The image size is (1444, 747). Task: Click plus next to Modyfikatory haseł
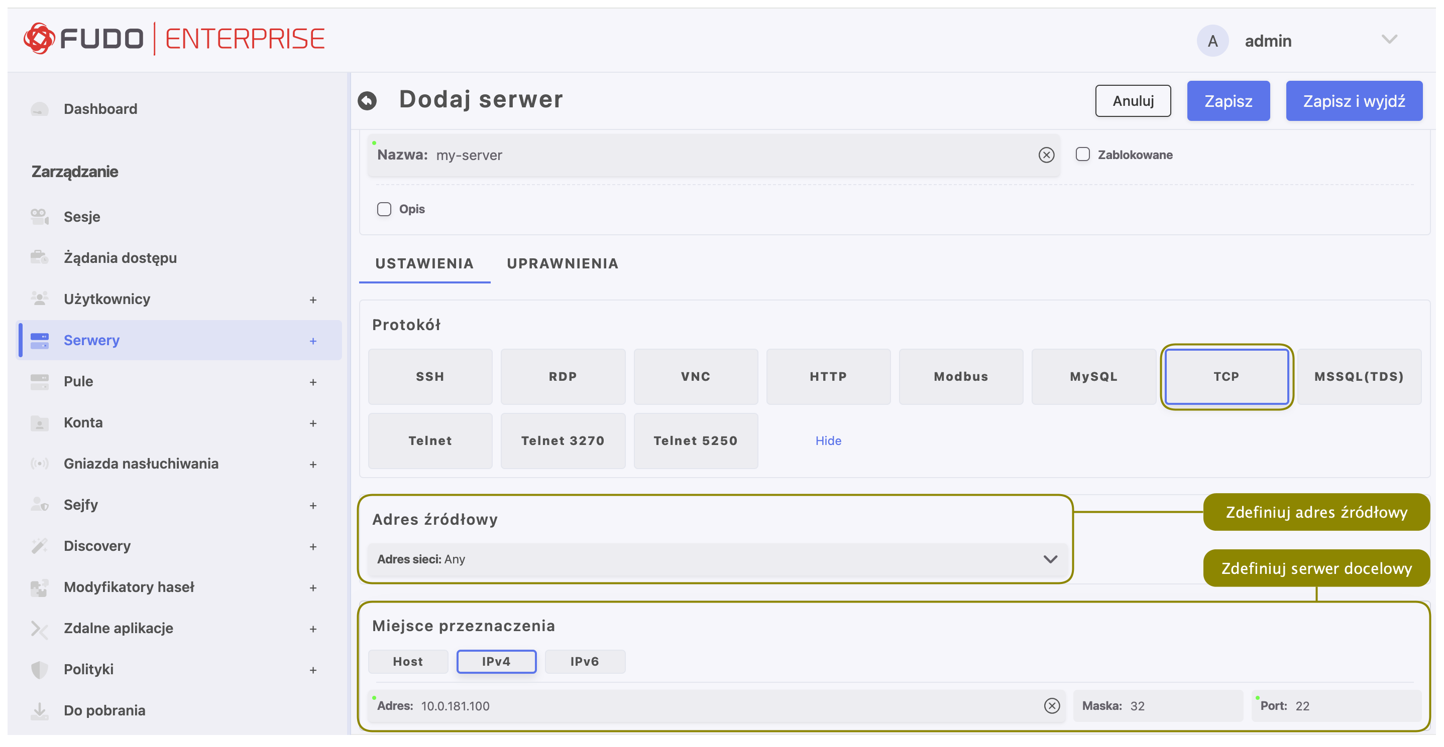313,587
